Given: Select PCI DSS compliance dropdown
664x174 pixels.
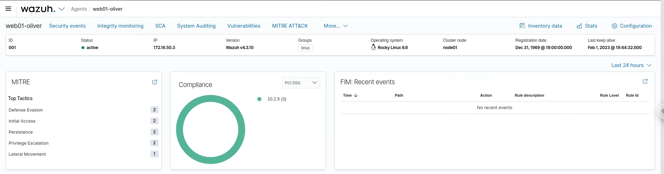Looking at the screenshot, I should click(x=301, y=83).
